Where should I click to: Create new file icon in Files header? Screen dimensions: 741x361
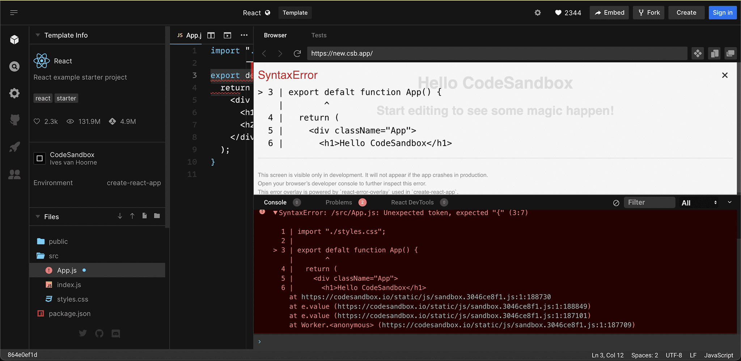[x=144, y=216]
